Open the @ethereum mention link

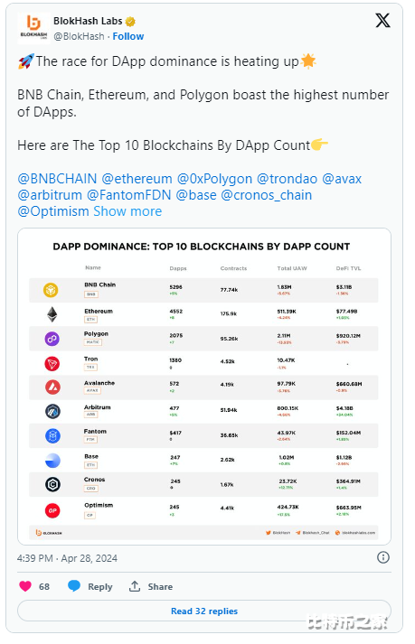tap(137, 179)
